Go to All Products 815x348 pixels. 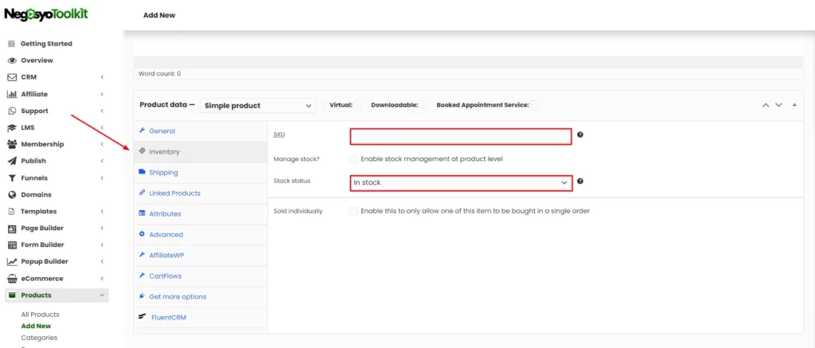[x=40, y=315]
